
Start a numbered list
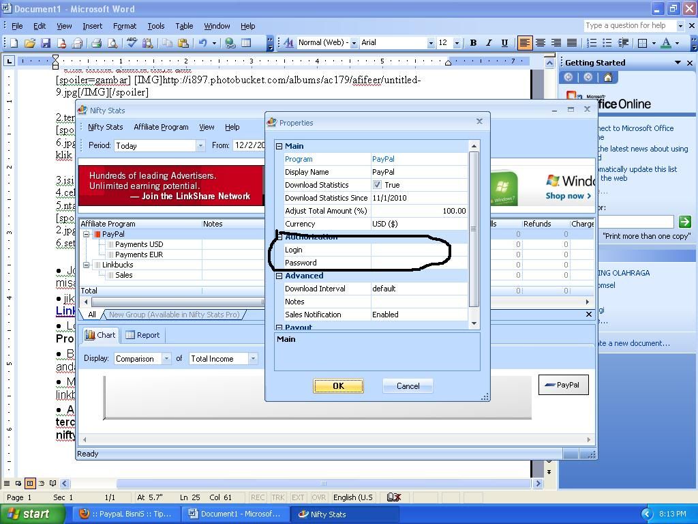click(592, 43)
